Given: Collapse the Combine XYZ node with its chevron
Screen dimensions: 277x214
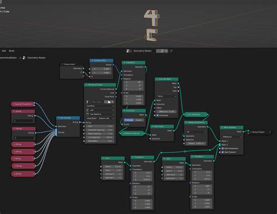Looking at the screenshot, I should click(x=92, y=60).
